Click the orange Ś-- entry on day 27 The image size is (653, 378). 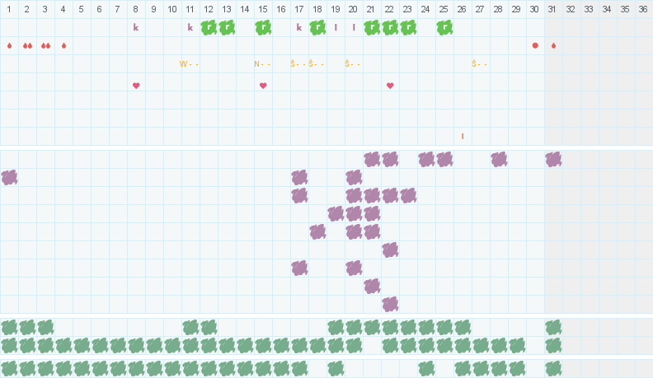coord(479,64)
